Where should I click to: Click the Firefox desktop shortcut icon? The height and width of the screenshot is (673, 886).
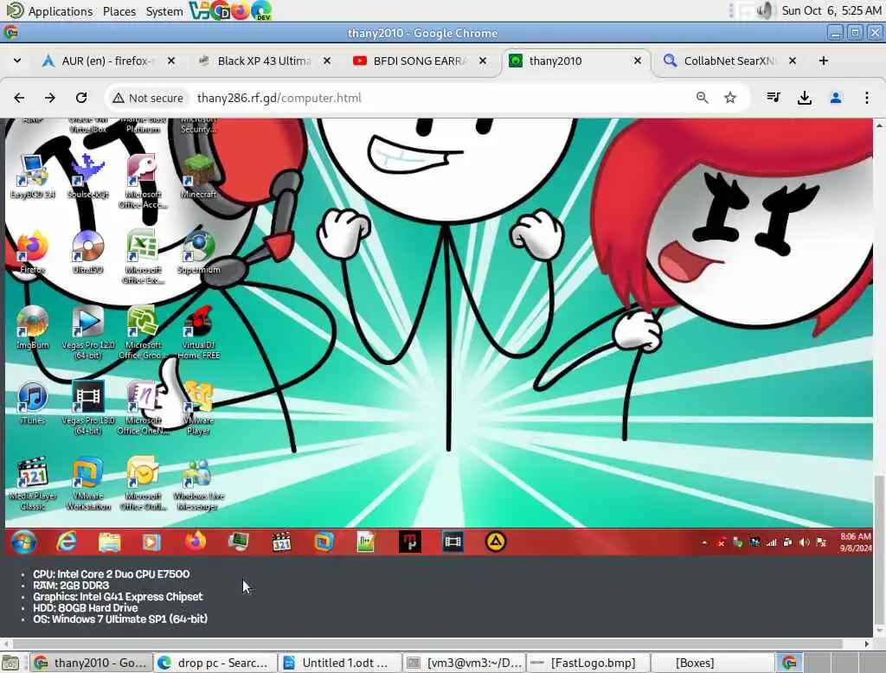32,252
